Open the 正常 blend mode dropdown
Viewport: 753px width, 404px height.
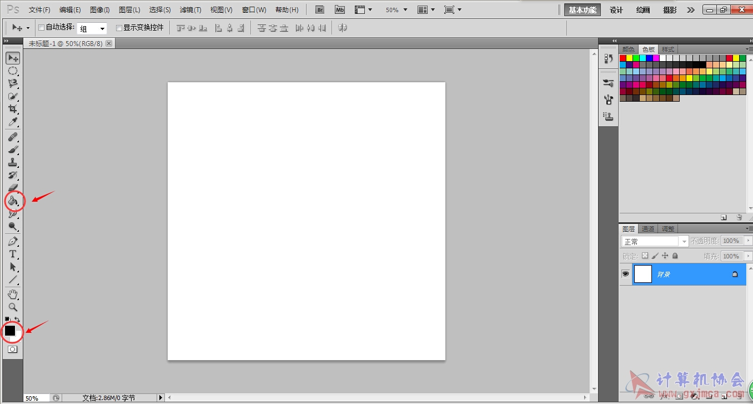point(655,241)
